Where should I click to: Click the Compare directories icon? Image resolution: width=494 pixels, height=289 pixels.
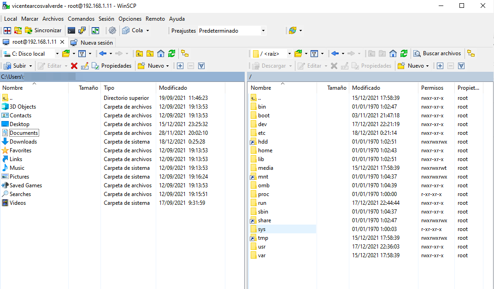pos(7,30)
